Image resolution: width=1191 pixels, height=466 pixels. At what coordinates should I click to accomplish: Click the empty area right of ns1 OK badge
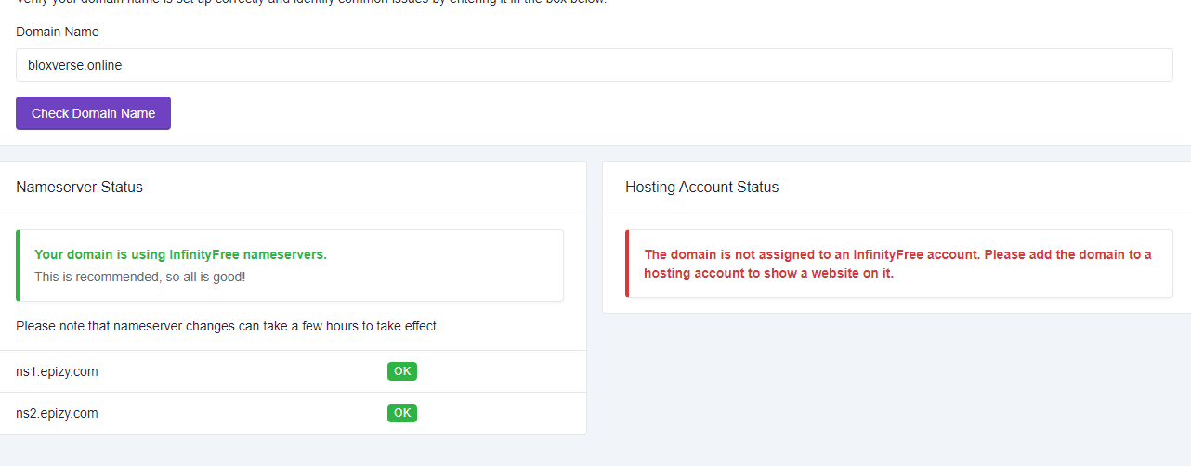pos(502,371)
